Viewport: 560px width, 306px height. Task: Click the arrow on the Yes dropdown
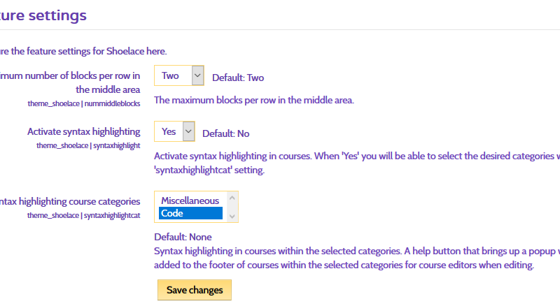[x=188, y=131]
